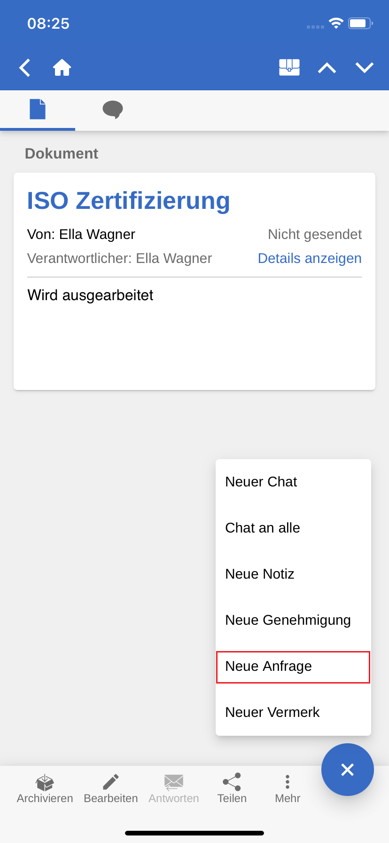Click the Details anzeigen link
Screen dimensions: 389x843
click(x=310, y=258)
